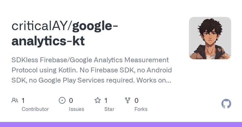Viewport: 242px width, 127px height.
Task: Select the Forks label text
Action: tap(141, 109)
